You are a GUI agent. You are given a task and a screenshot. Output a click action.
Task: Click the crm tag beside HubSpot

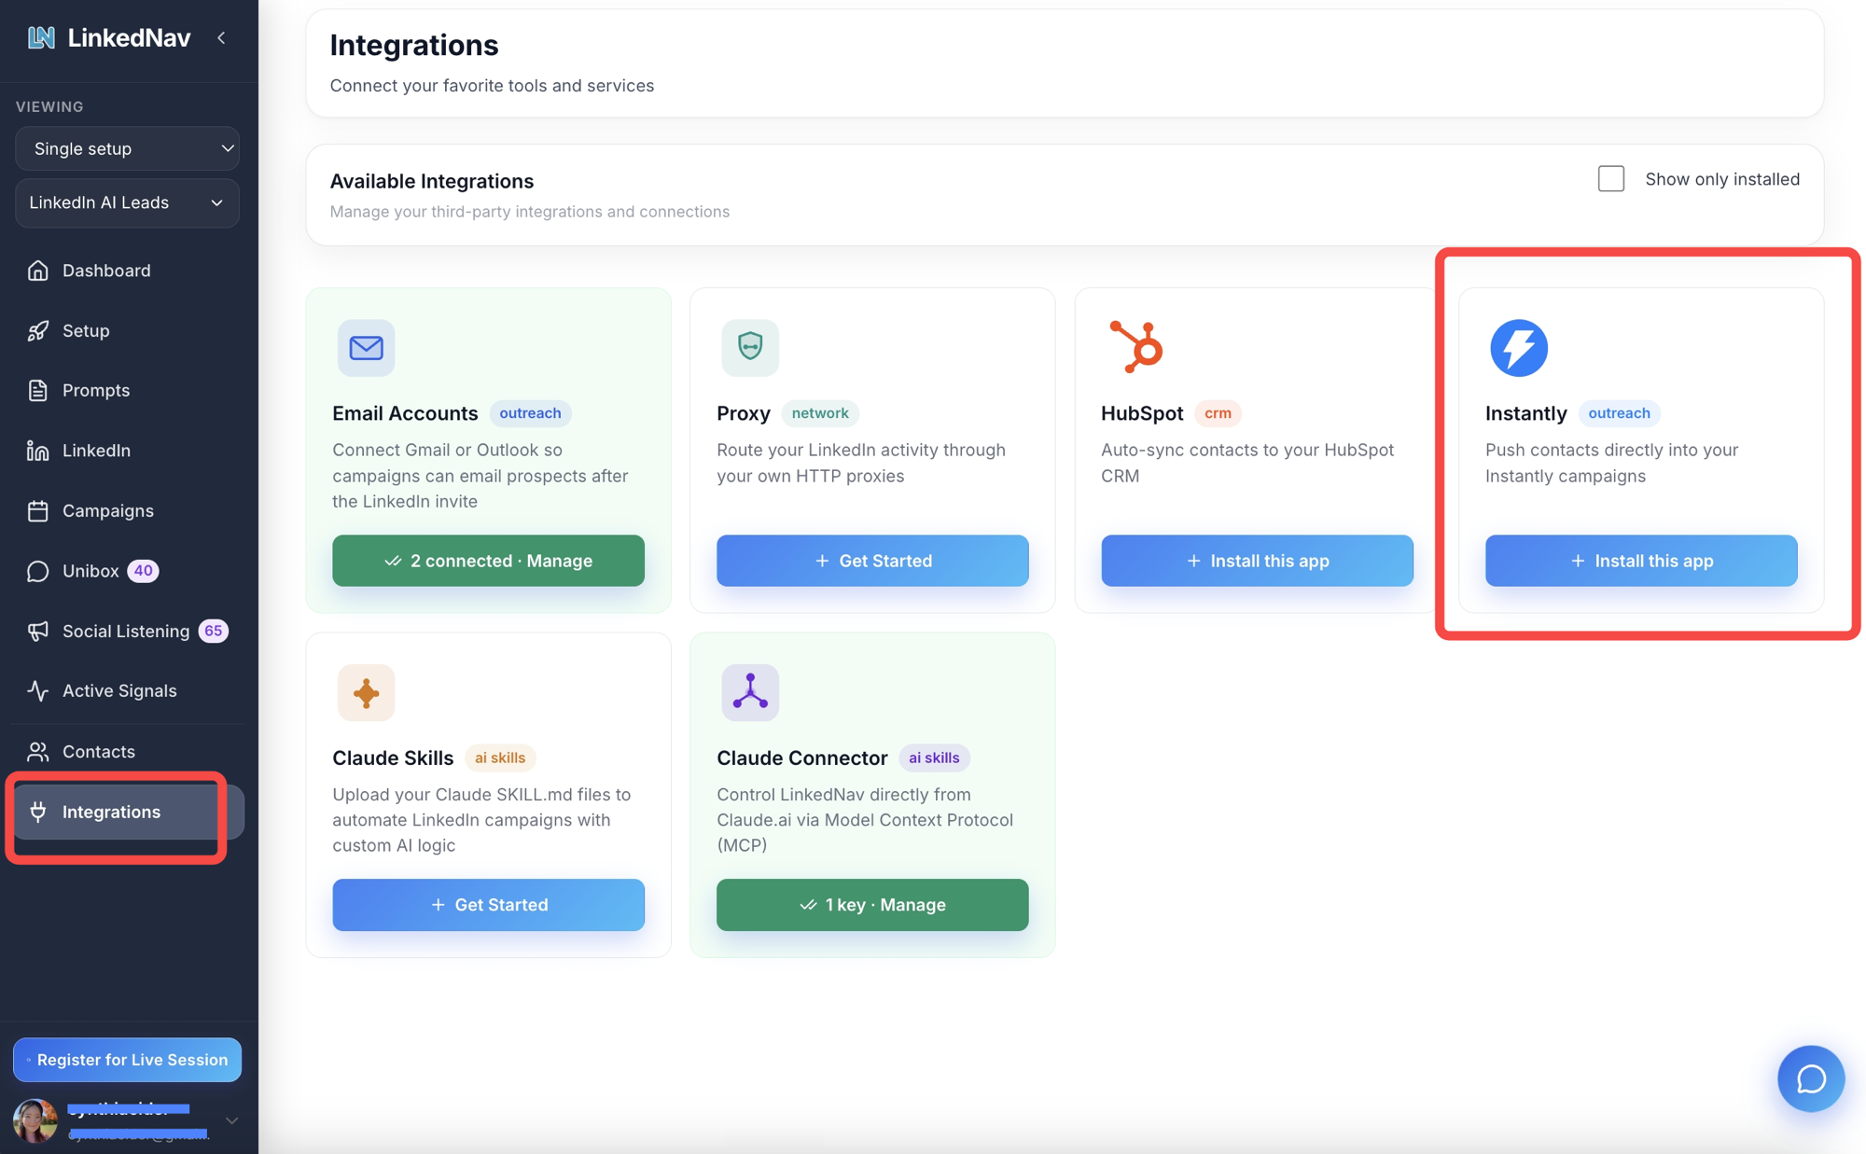pyautogui.click(x=1218, y=413)
